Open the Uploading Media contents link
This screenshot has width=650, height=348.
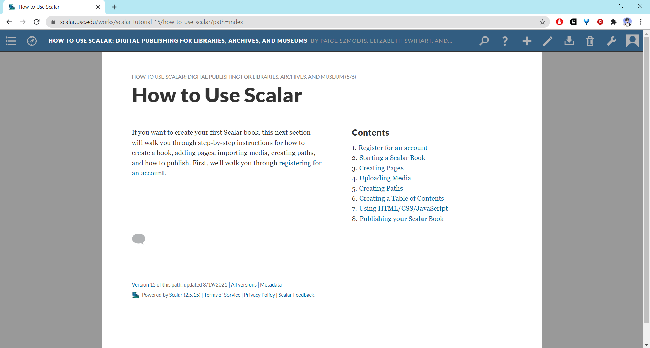pos(385,178)
